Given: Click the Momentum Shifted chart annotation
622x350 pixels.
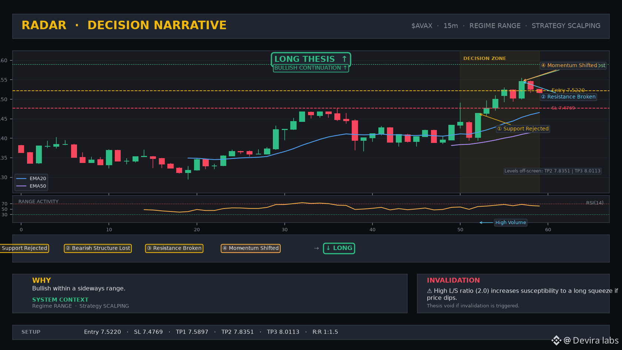Looking at the screenshot, I should coord(569,66).
